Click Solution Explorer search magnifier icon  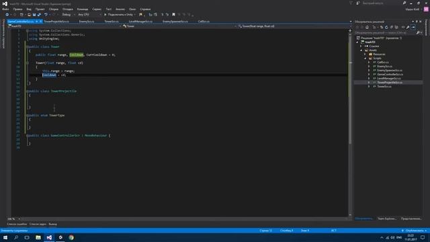point(418,33)
